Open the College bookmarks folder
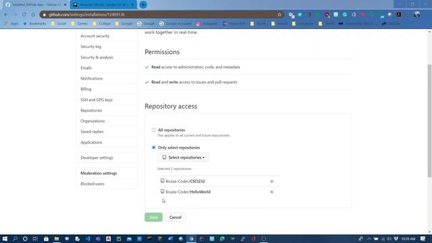This screenshot has width=432, height=243. point(101,24)
